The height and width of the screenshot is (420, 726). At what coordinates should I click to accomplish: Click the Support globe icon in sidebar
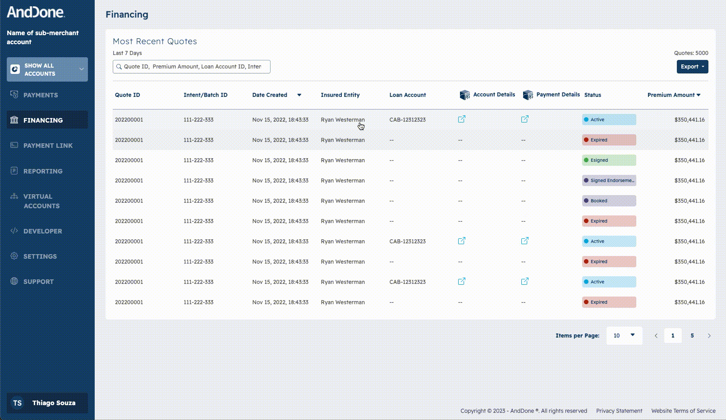point(14,281)
